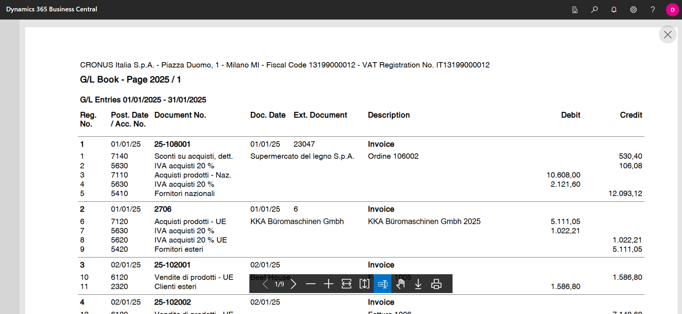Select document number 25-108001

click(x=172, y=144)
